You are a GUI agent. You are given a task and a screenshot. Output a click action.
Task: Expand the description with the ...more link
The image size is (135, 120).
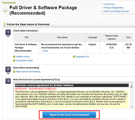[x=44, y=51]
